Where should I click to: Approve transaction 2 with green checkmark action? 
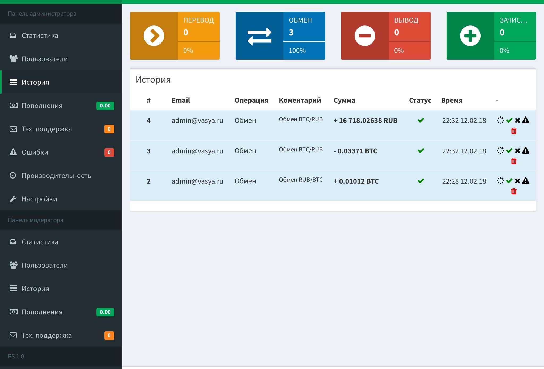point(509,181)
